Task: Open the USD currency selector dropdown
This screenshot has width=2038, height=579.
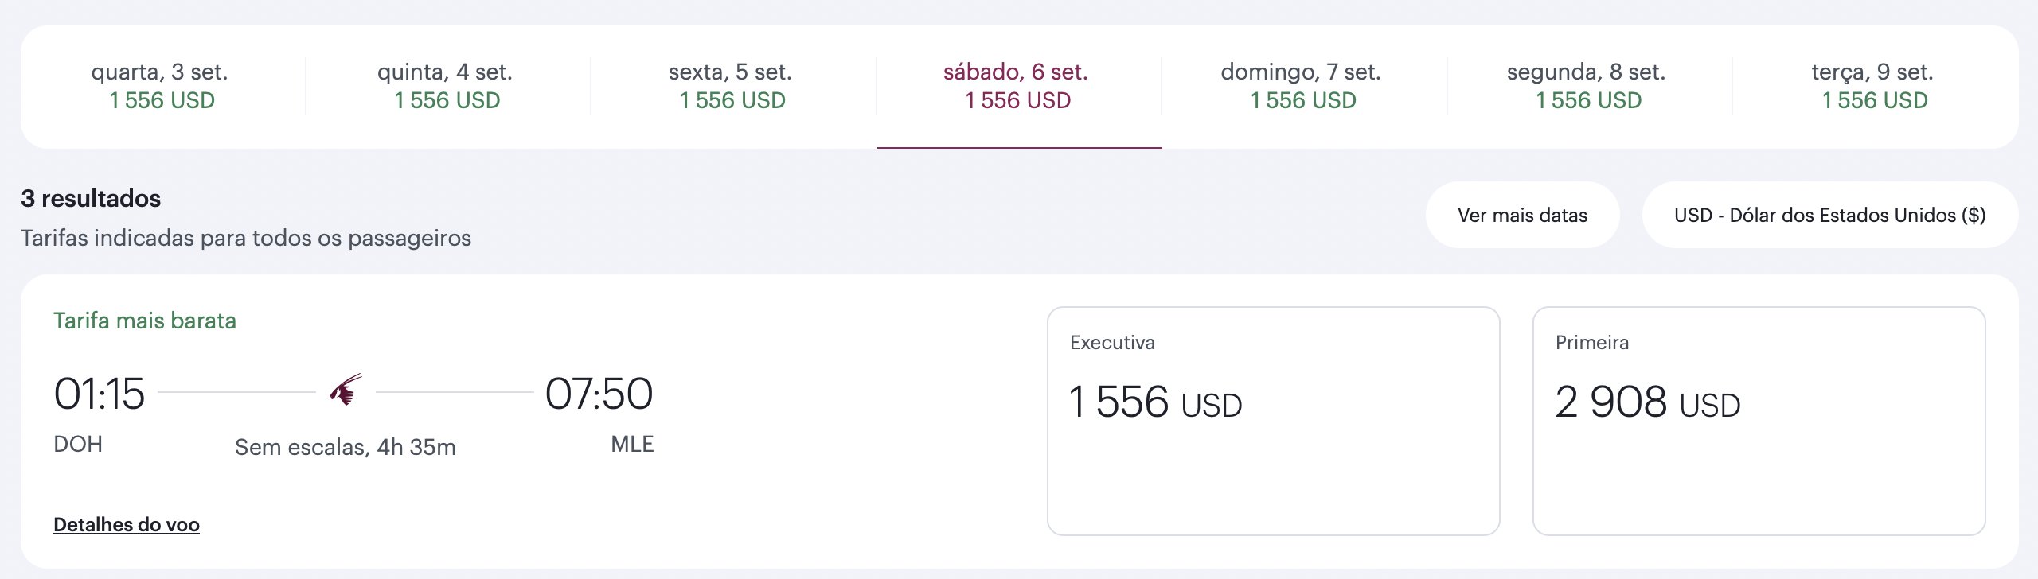Action: [1829, 215]
